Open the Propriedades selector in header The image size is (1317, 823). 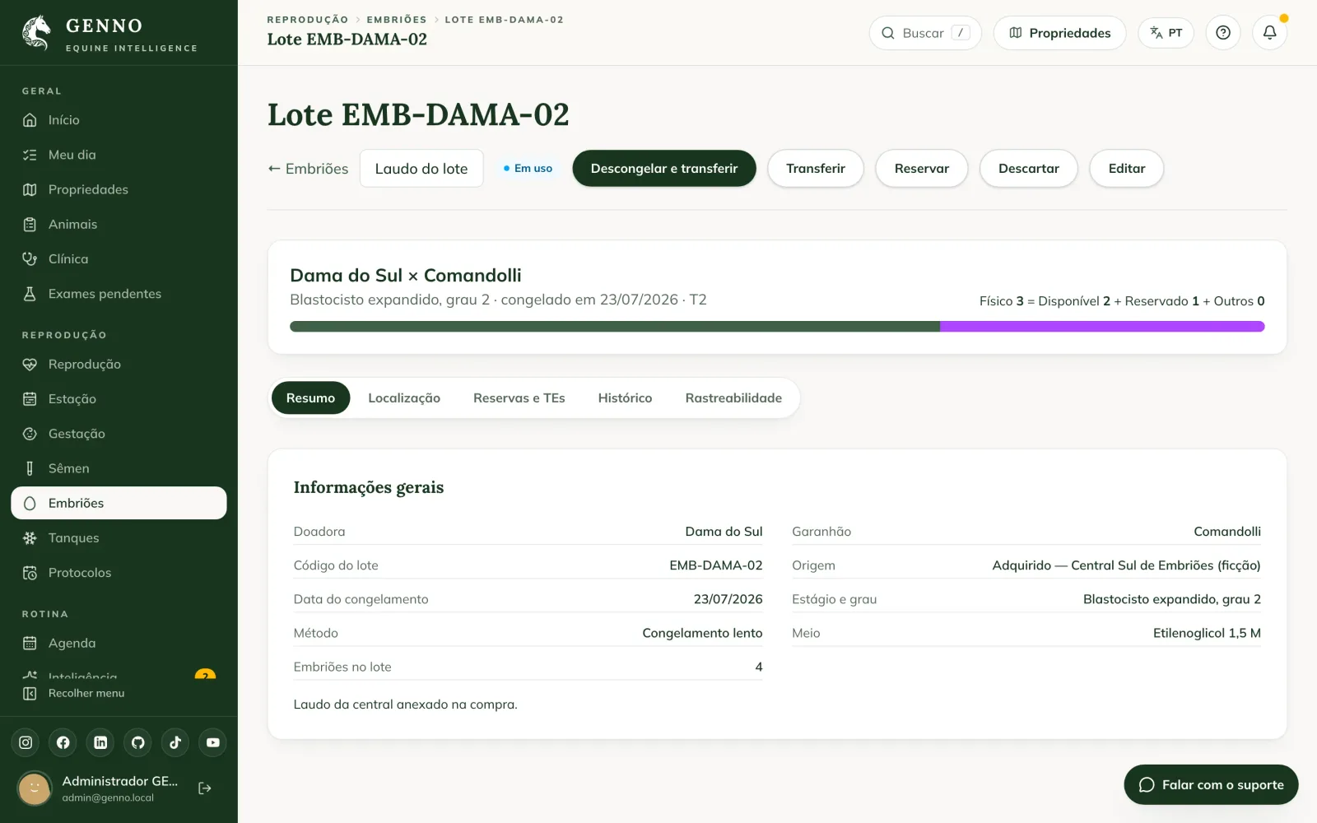1059,33
